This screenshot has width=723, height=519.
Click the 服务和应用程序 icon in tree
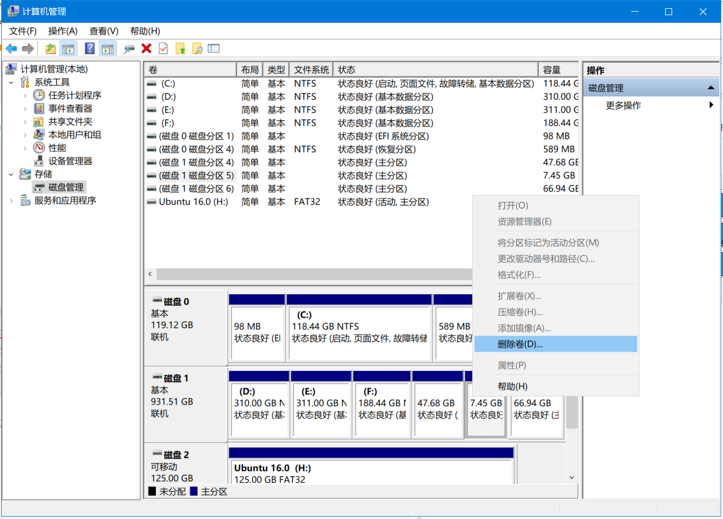click(x=25, y=200)
